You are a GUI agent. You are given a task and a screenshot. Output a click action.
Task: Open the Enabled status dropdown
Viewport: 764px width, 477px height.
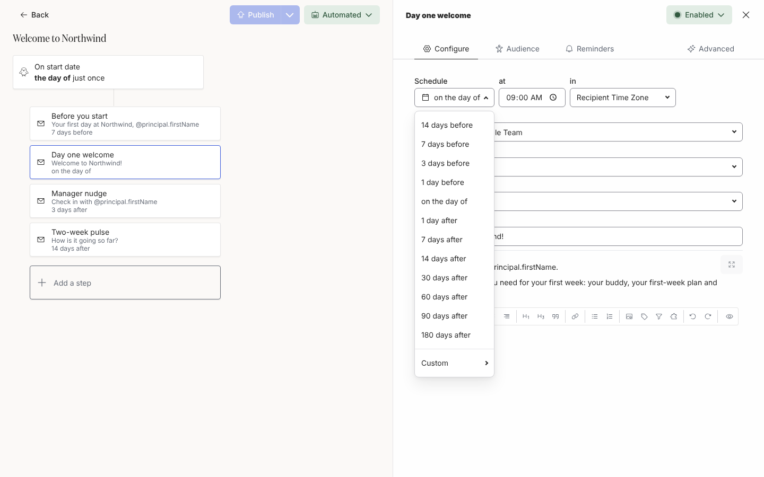[699, 15]
